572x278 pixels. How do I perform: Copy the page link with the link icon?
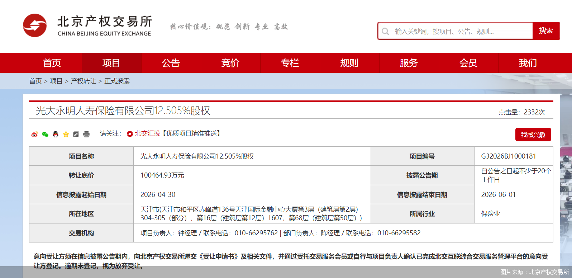(76, 134)
